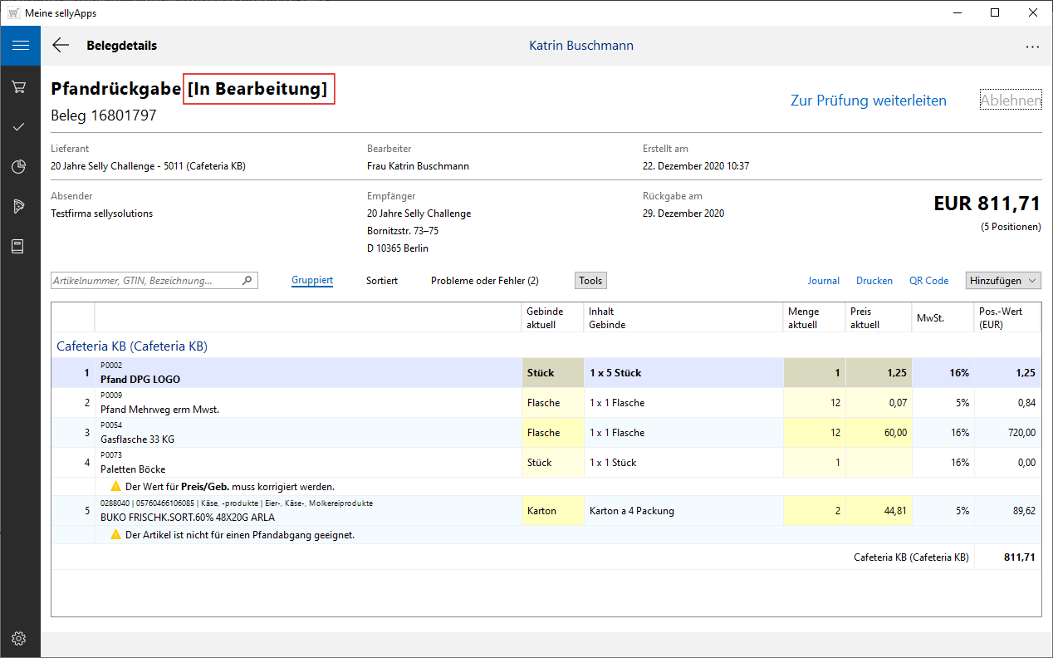1053x658 pixels.
Task: Open settings gear in sidebar
Action: [20, 638]
